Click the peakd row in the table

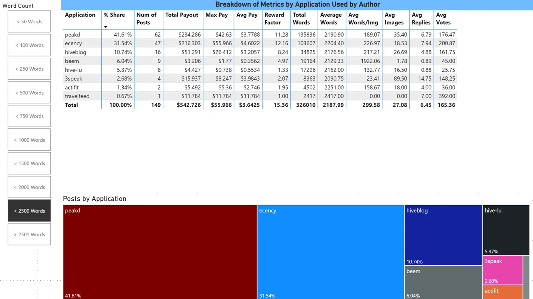(x=260, y=34)
